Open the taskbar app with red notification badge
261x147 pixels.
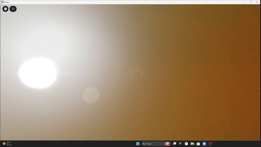pos(210,144)
